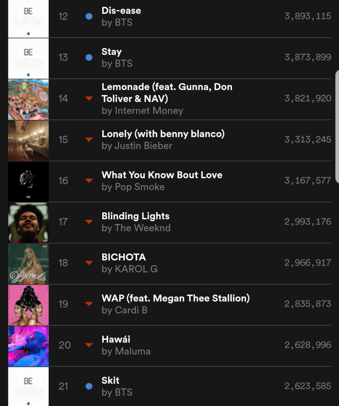Click the stream count 3,873,899 for Stay
The image size is (339, 406).
click(308, 57)
